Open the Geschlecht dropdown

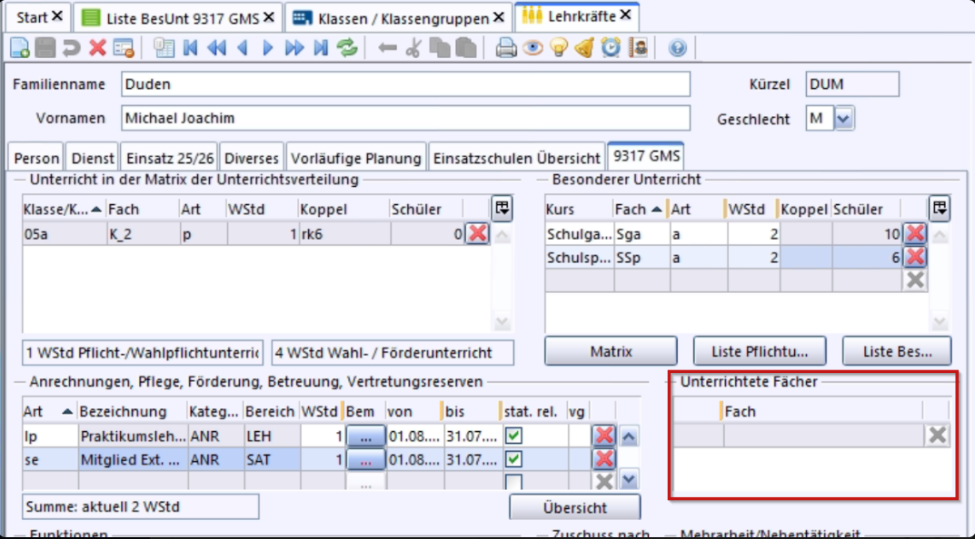pyautogui.click(x=844, y=119)
